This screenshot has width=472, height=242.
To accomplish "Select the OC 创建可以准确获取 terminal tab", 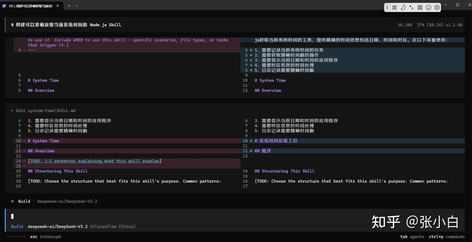I will pyautogui.click(x=32, y=6).
